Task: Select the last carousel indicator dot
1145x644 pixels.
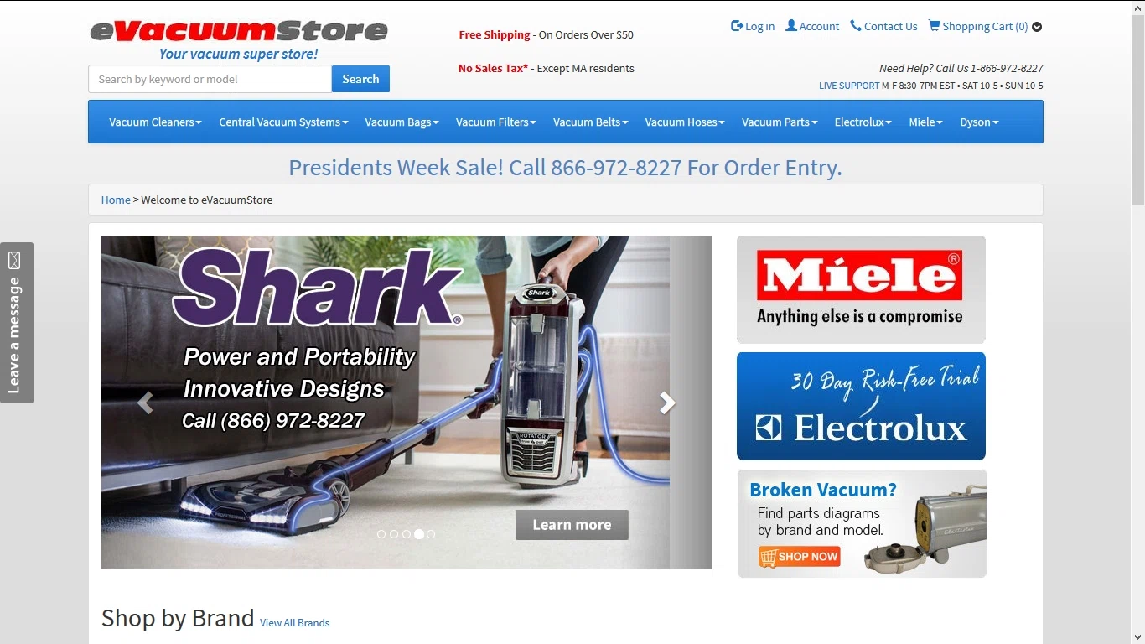Action: tap(431, 534)
